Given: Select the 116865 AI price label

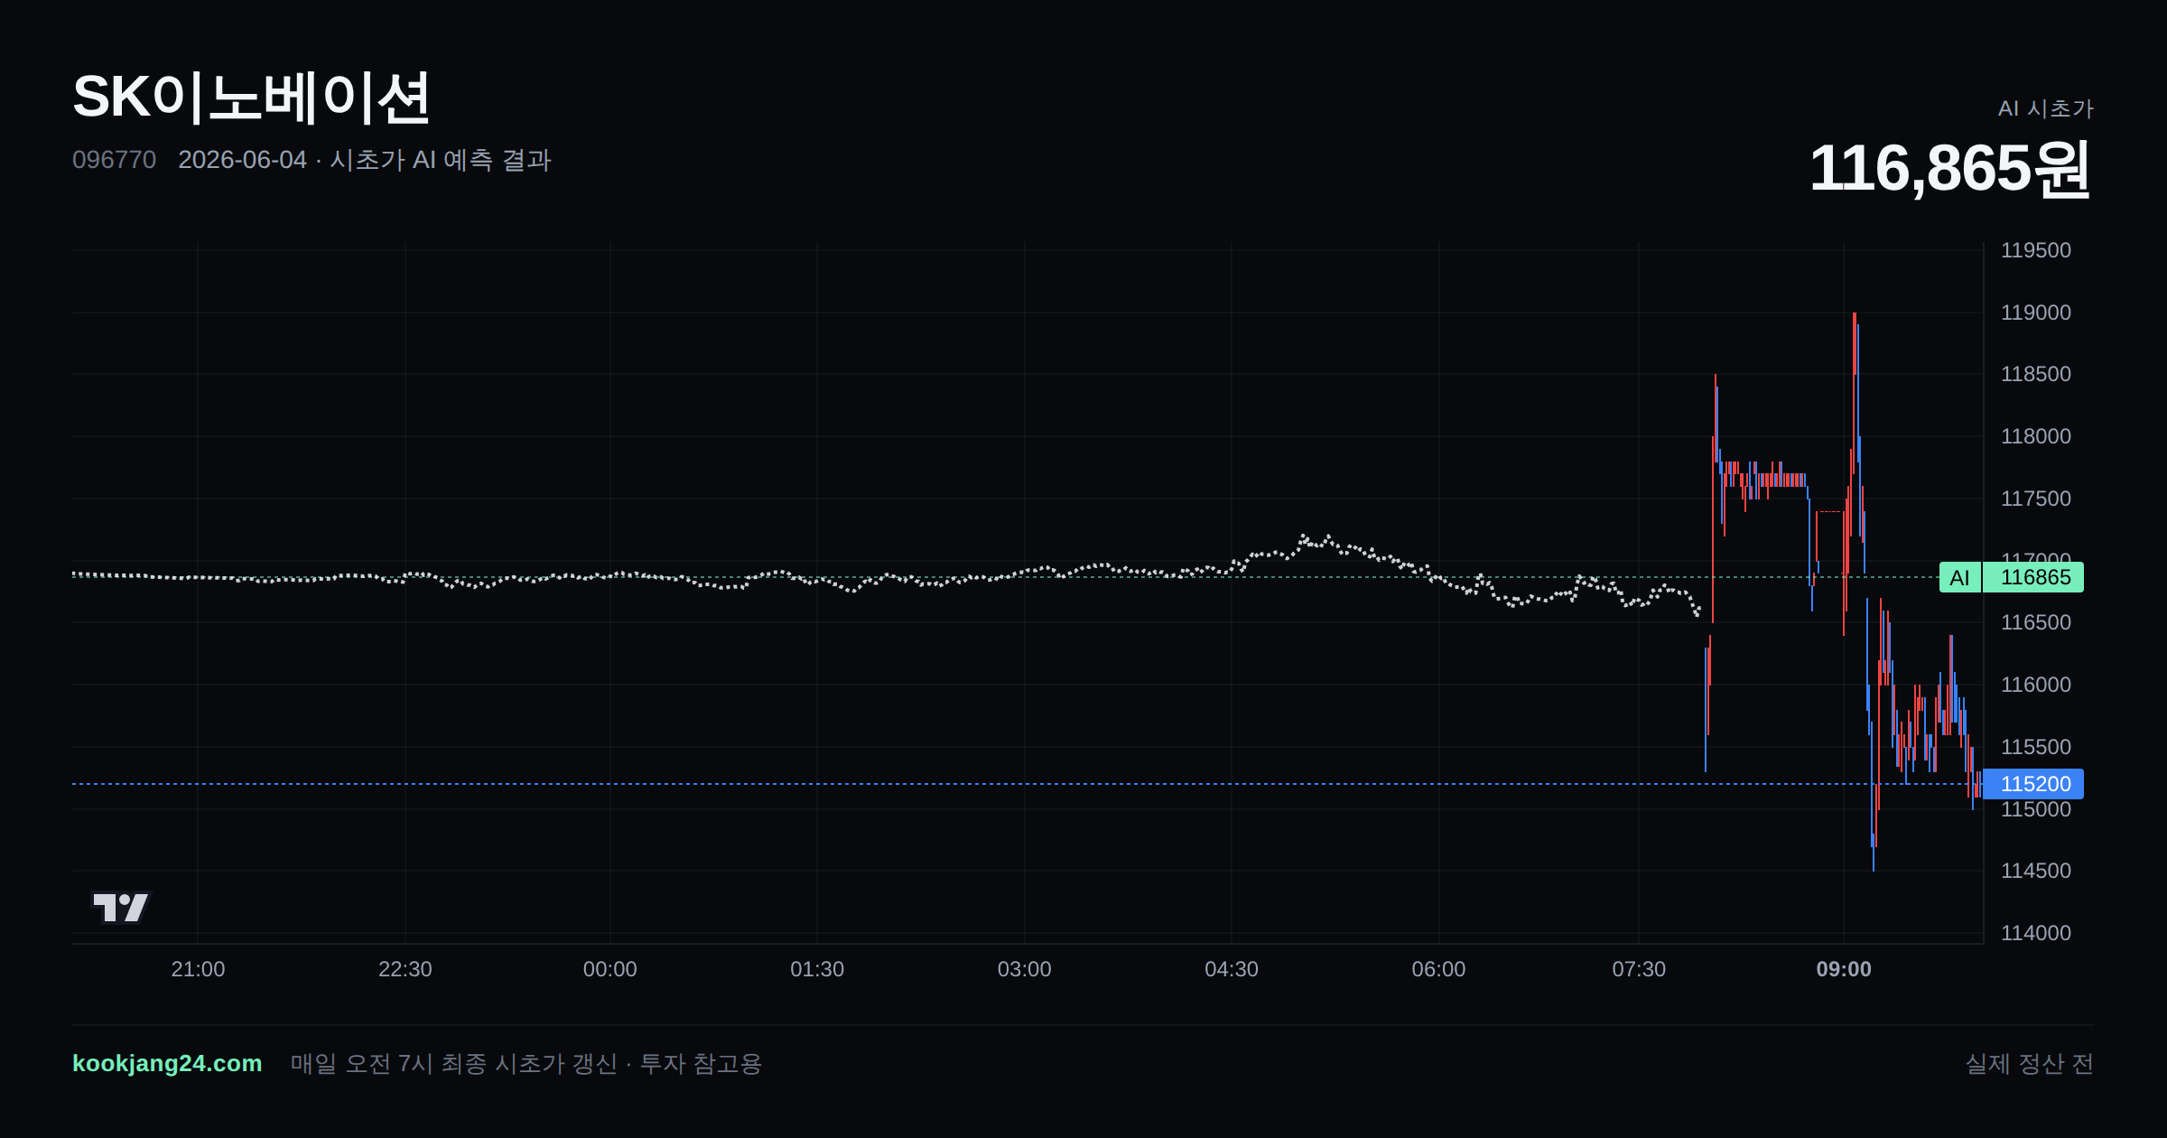Looking at the screenshot, I should (x=2033, y=577).
